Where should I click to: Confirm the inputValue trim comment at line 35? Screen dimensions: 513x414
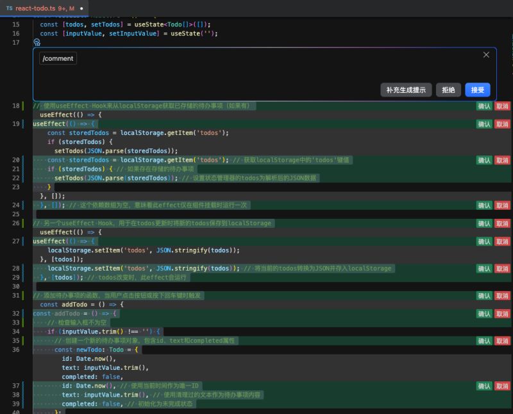coord(484,340)
